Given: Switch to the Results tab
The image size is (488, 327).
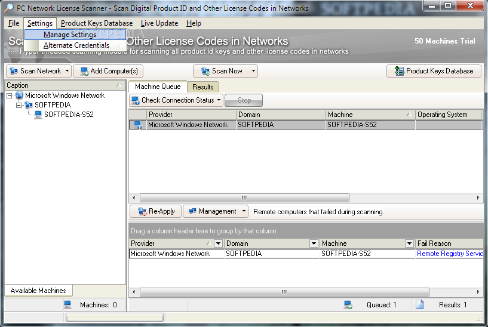Looking at the screenshot, I should (x=203, y=87).
